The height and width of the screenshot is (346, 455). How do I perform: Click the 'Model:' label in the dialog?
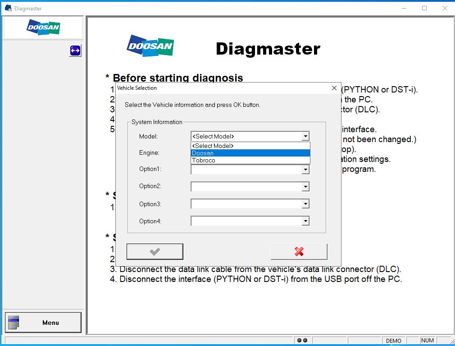point(148,137)
